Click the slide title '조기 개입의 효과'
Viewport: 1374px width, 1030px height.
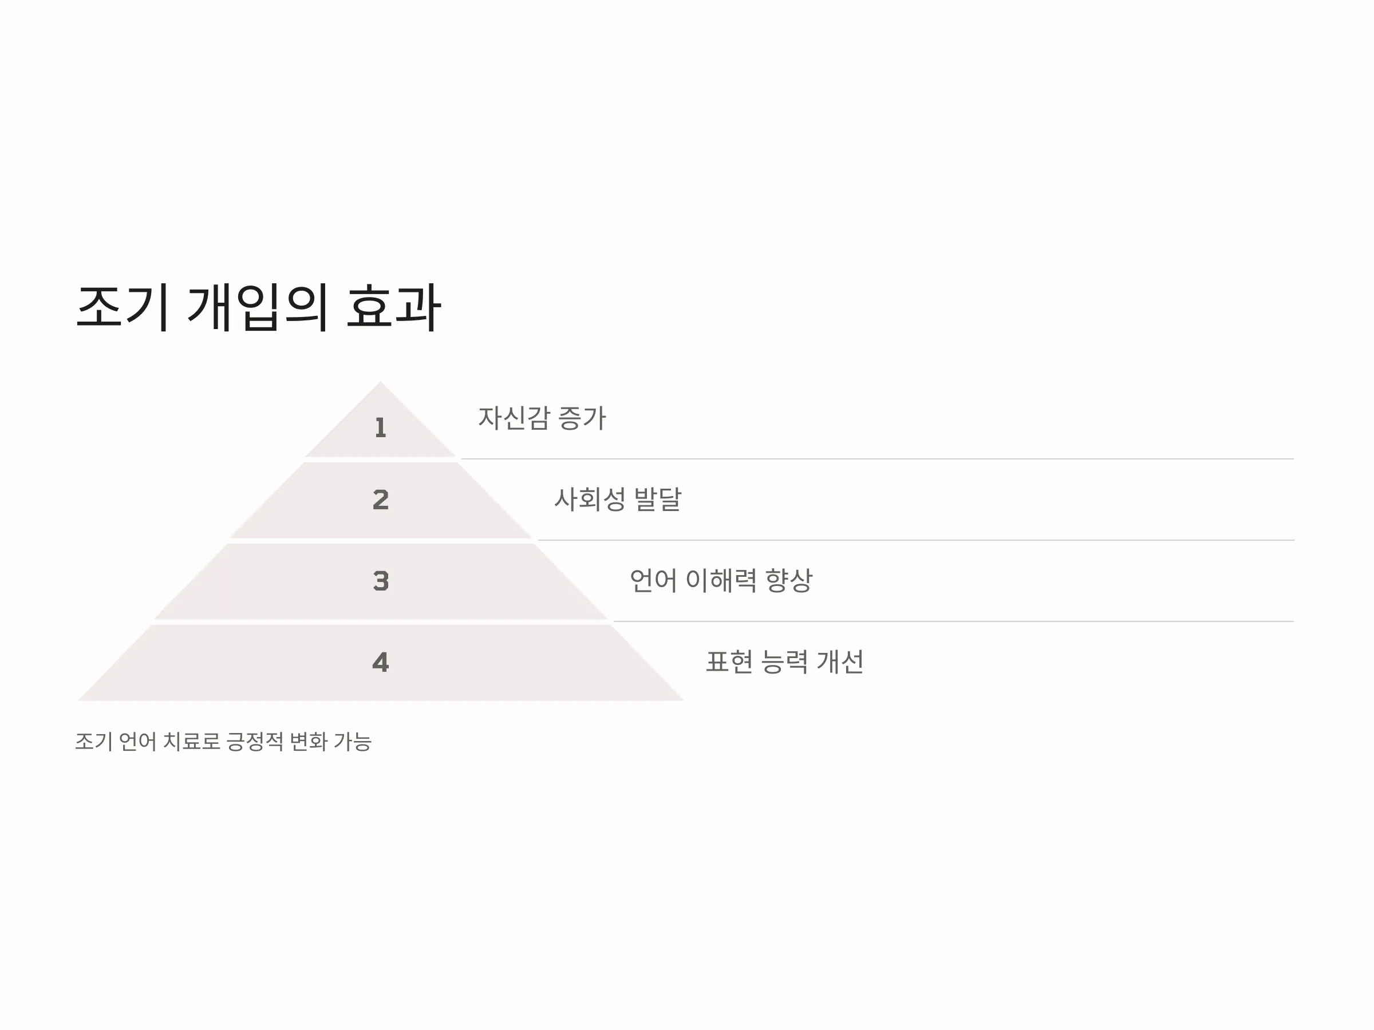[x=258, y=307]
